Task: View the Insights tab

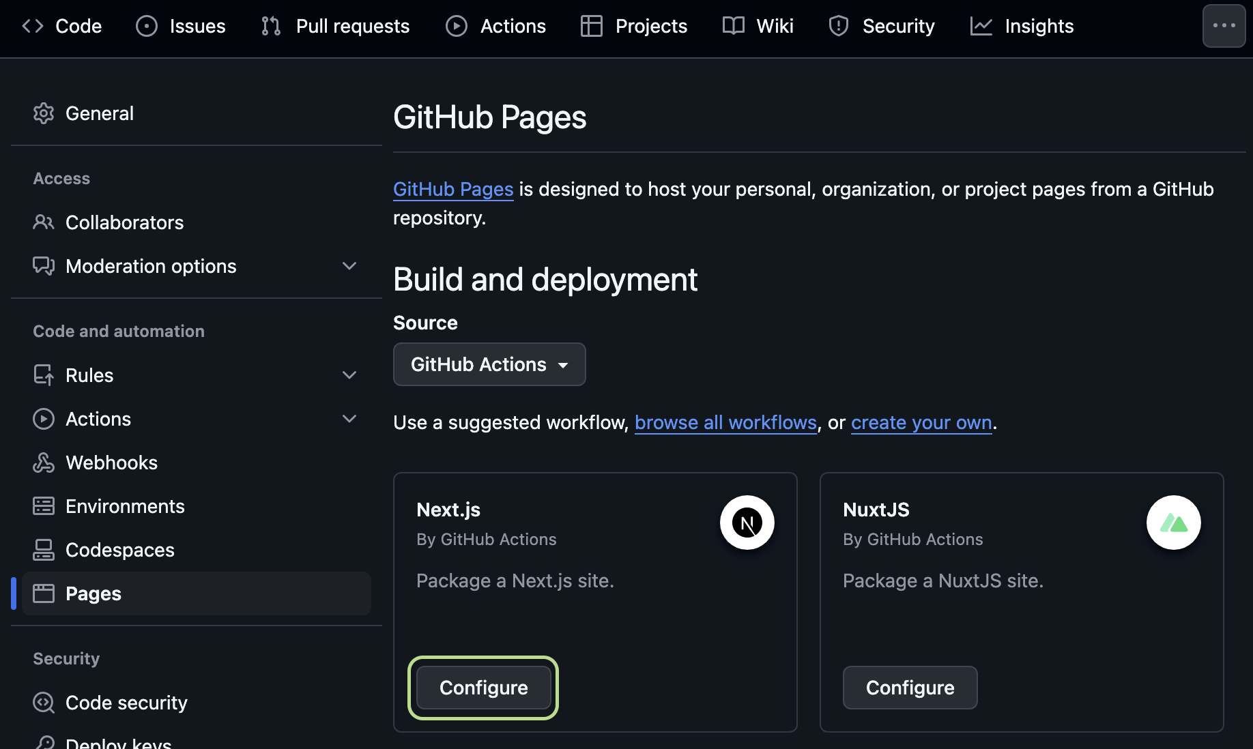Action: [x=1022, y=26]
